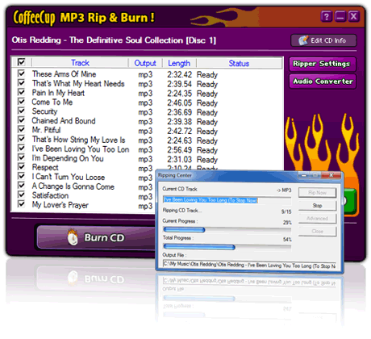Click the 2:56.49 length value
371x339 pixels.
tap(180, 150)
